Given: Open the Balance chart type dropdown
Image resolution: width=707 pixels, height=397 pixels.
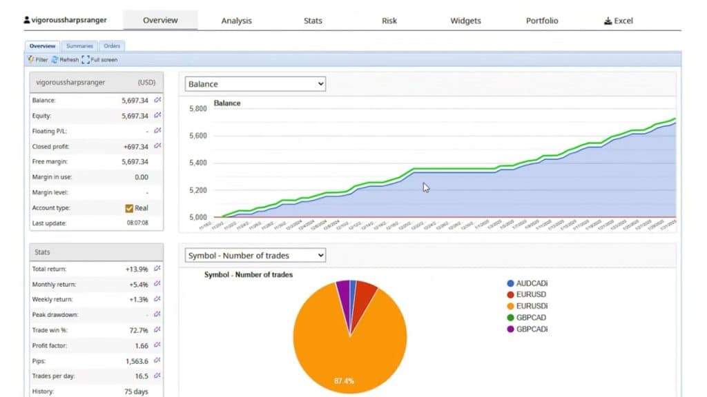Looking at the screenshot, I should point(255,84).
